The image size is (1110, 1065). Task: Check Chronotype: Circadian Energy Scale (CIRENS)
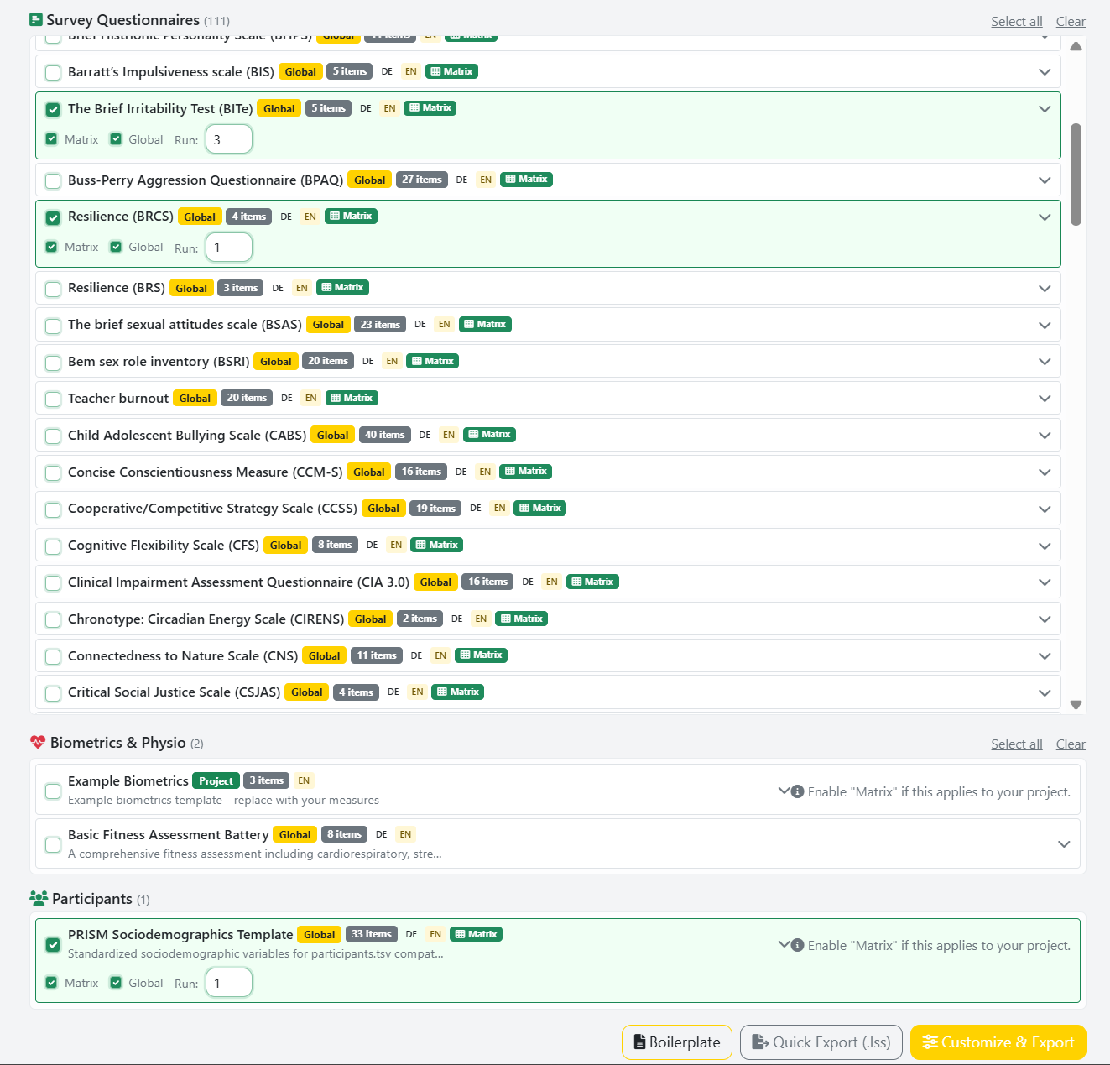[x=53, y=619]
